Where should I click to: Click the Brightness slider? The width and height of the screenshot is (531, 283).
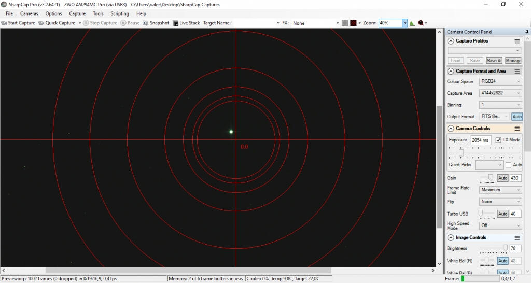(x=494, y=248)
